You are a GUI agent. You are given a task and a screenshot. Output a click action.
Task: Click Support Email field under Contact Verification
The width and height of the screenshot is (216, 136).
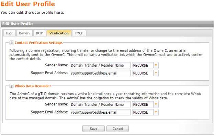[x=100, y=73]
